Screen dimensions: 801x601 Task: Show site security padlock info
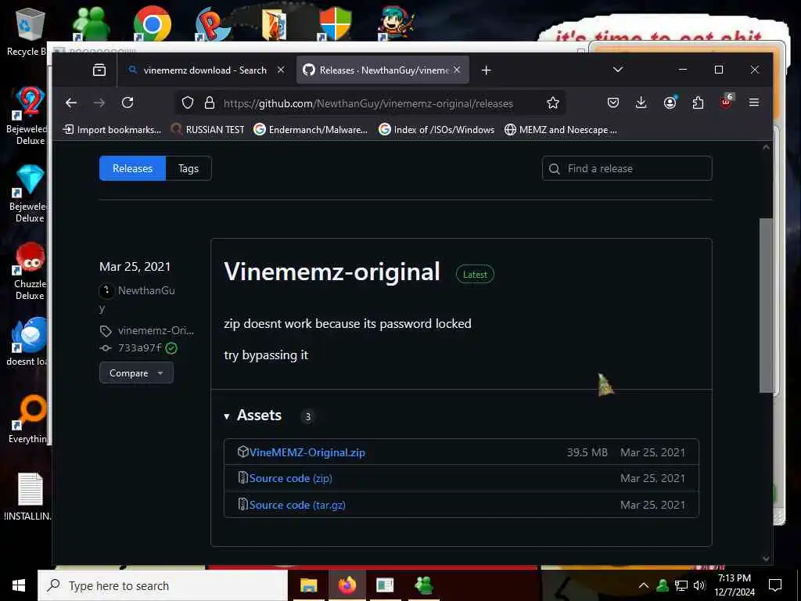pos(210,103)
